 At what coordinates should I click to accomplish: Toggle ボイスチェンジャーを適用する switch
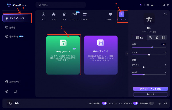(x=136, y=103)
